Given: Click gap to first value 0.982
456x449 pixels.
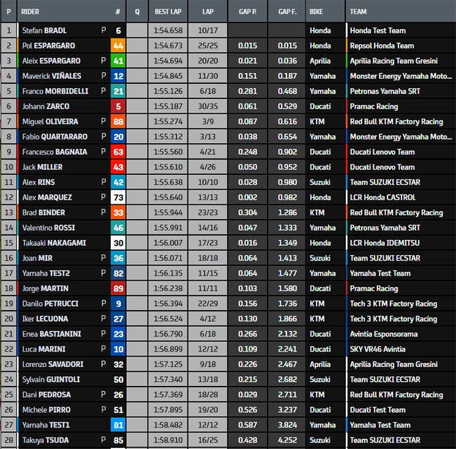Looking at the screenshot, I should (x=287, y=198).
